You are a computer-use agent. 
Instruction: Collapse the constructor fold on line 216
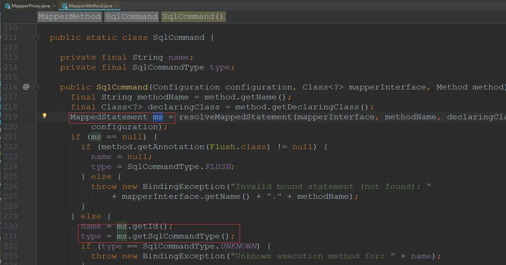point(36,87)
